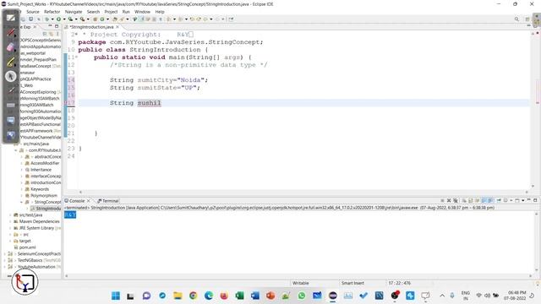Open the Run menu
The width and height of the screenshot is (541, 304).
pos(126,12)
